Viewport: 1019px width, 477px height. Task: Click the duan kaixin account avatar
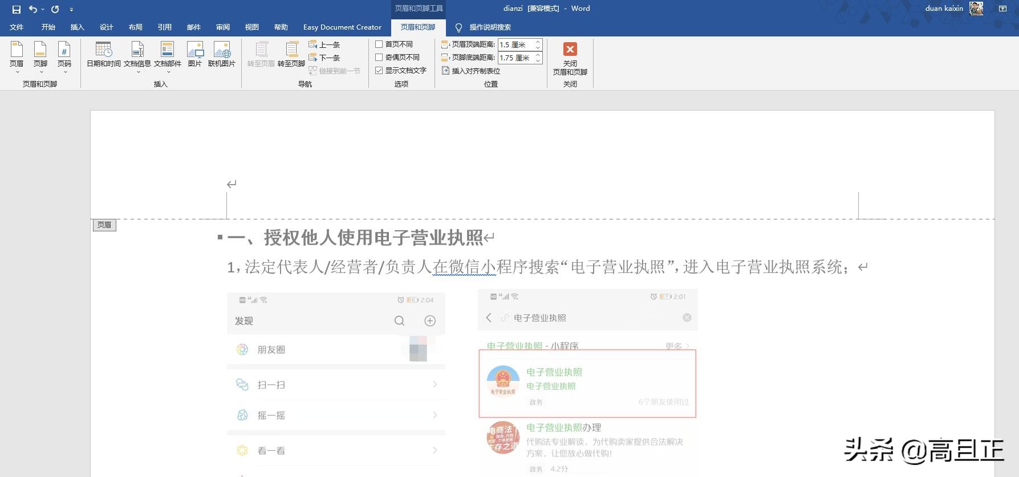[x=976, y=9]
